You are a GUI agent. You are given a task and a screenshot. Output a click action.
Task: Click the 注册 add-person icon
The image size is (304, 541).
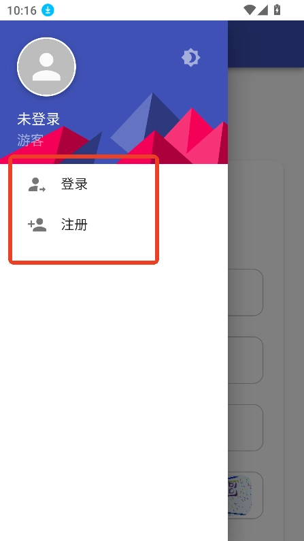coord(37,225)
